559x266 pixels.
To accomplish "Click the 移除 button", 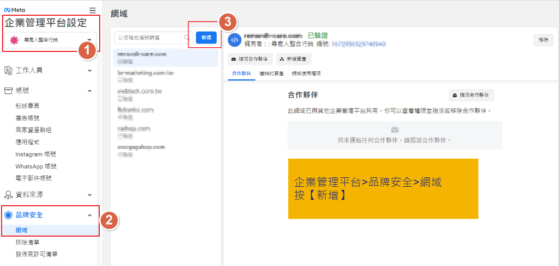I will pyautogui.click(x=543, y=40).
